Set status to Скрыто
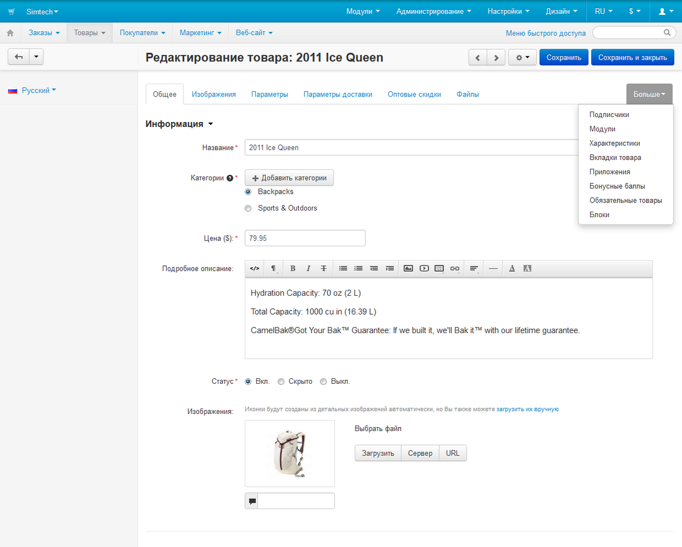Screen dimensions: 682x547 [281, 382]
